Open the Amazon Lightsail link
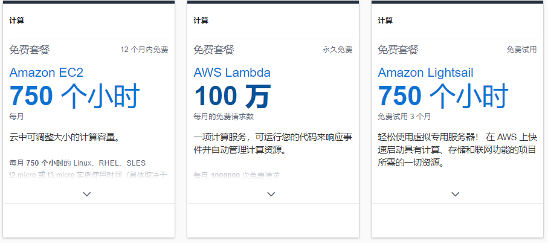The height and width of the screenshot is (243, 548). pyautogui.click(x=426, y=73)
